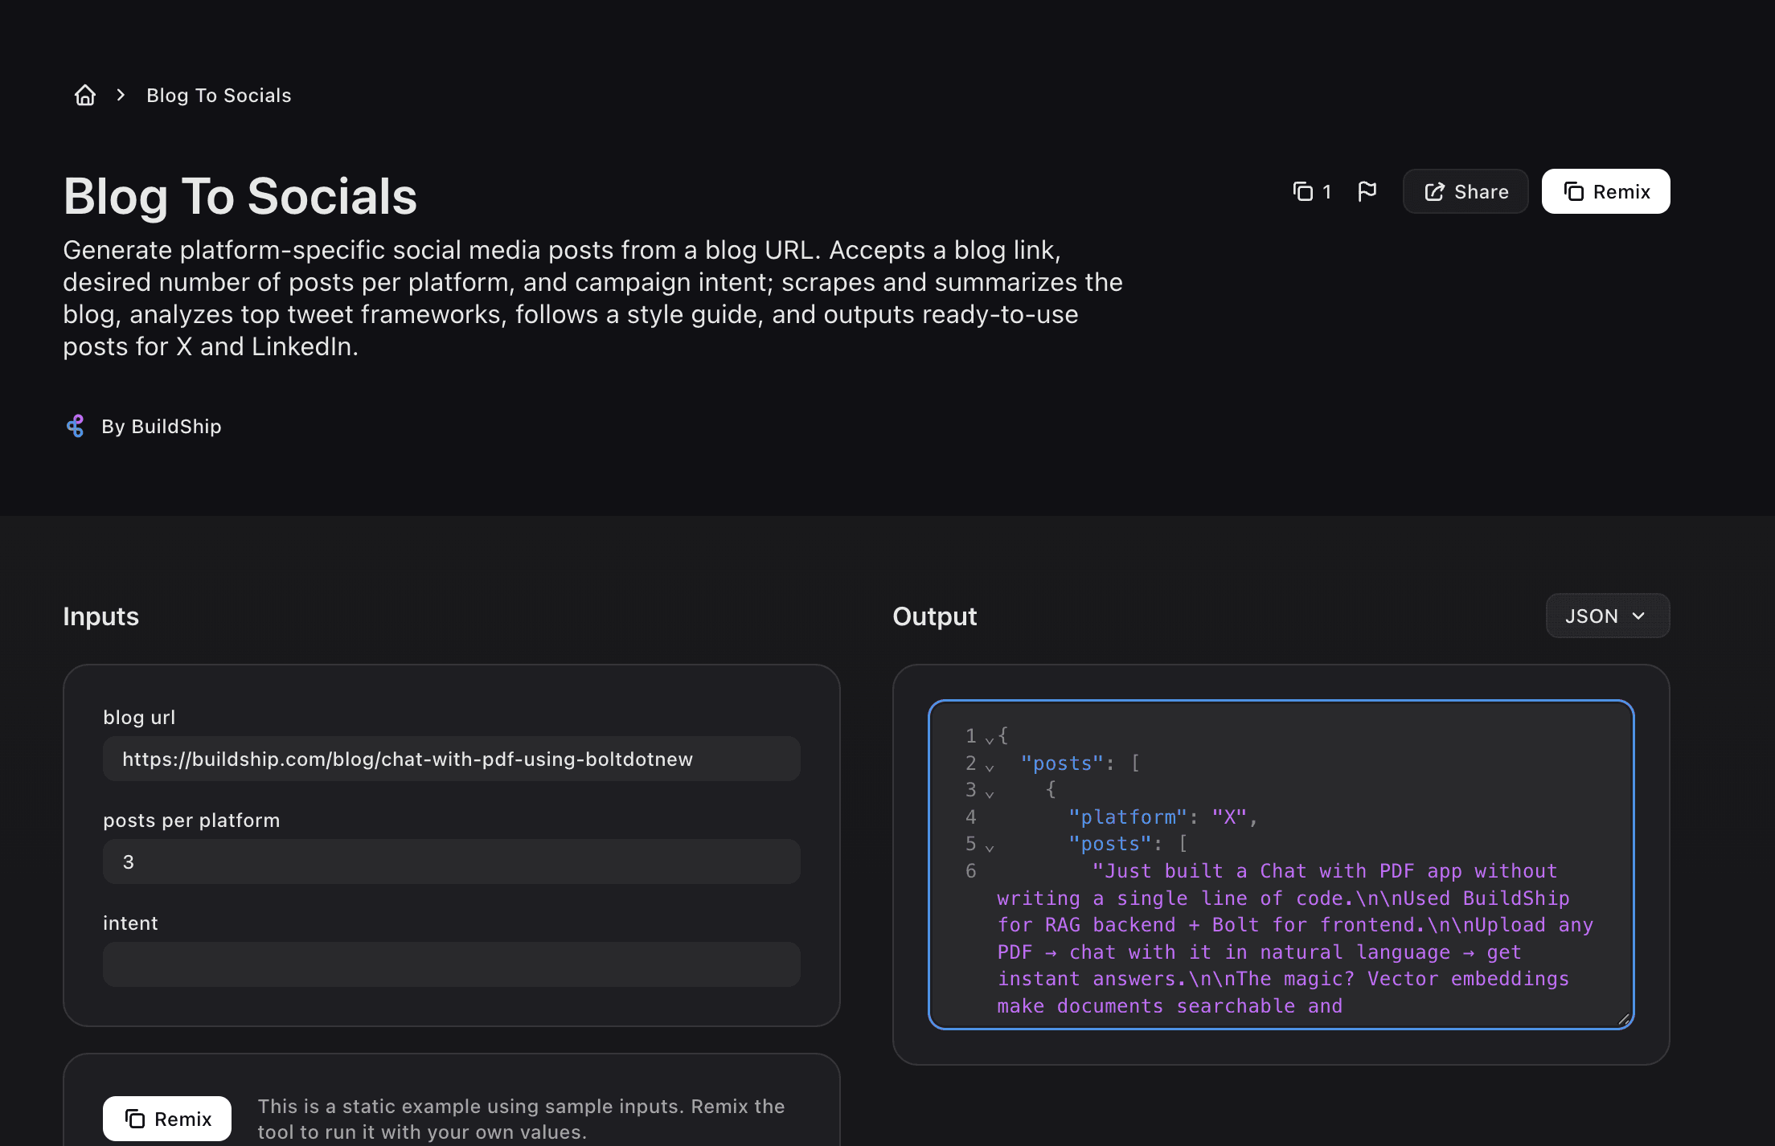Open the JSON output format dropdown
The image size is (1775, 1146).
(x=1607, y=616)
